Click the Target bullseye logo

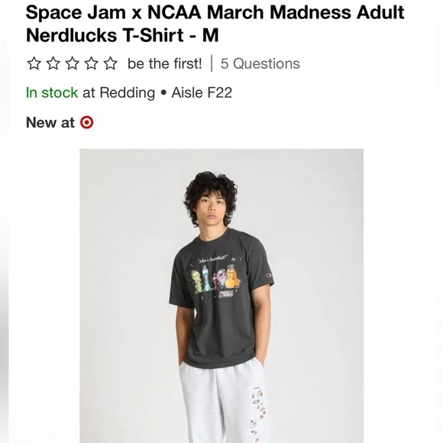(87, 123)
